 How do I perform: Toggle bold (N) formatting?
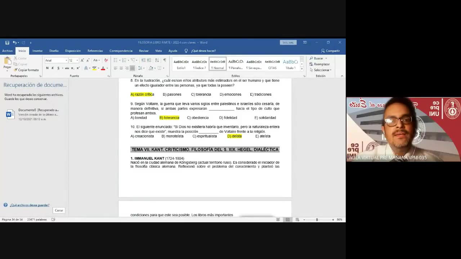pos(47,68)
